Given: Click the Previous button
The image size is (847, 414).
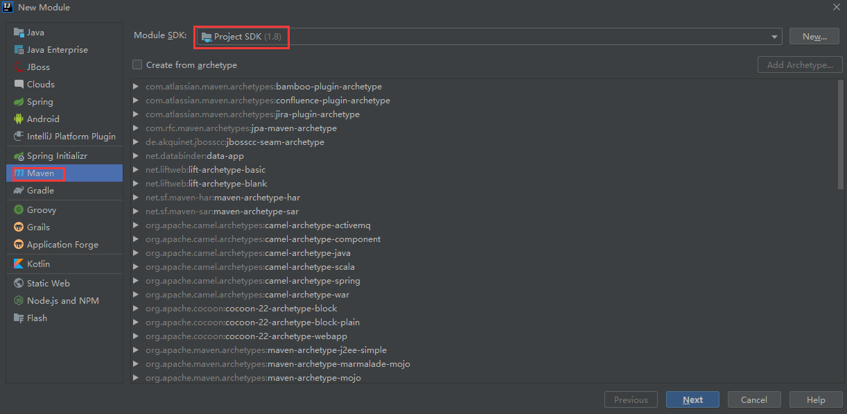Looking at the screenshot, I should [x=631, y=399].
